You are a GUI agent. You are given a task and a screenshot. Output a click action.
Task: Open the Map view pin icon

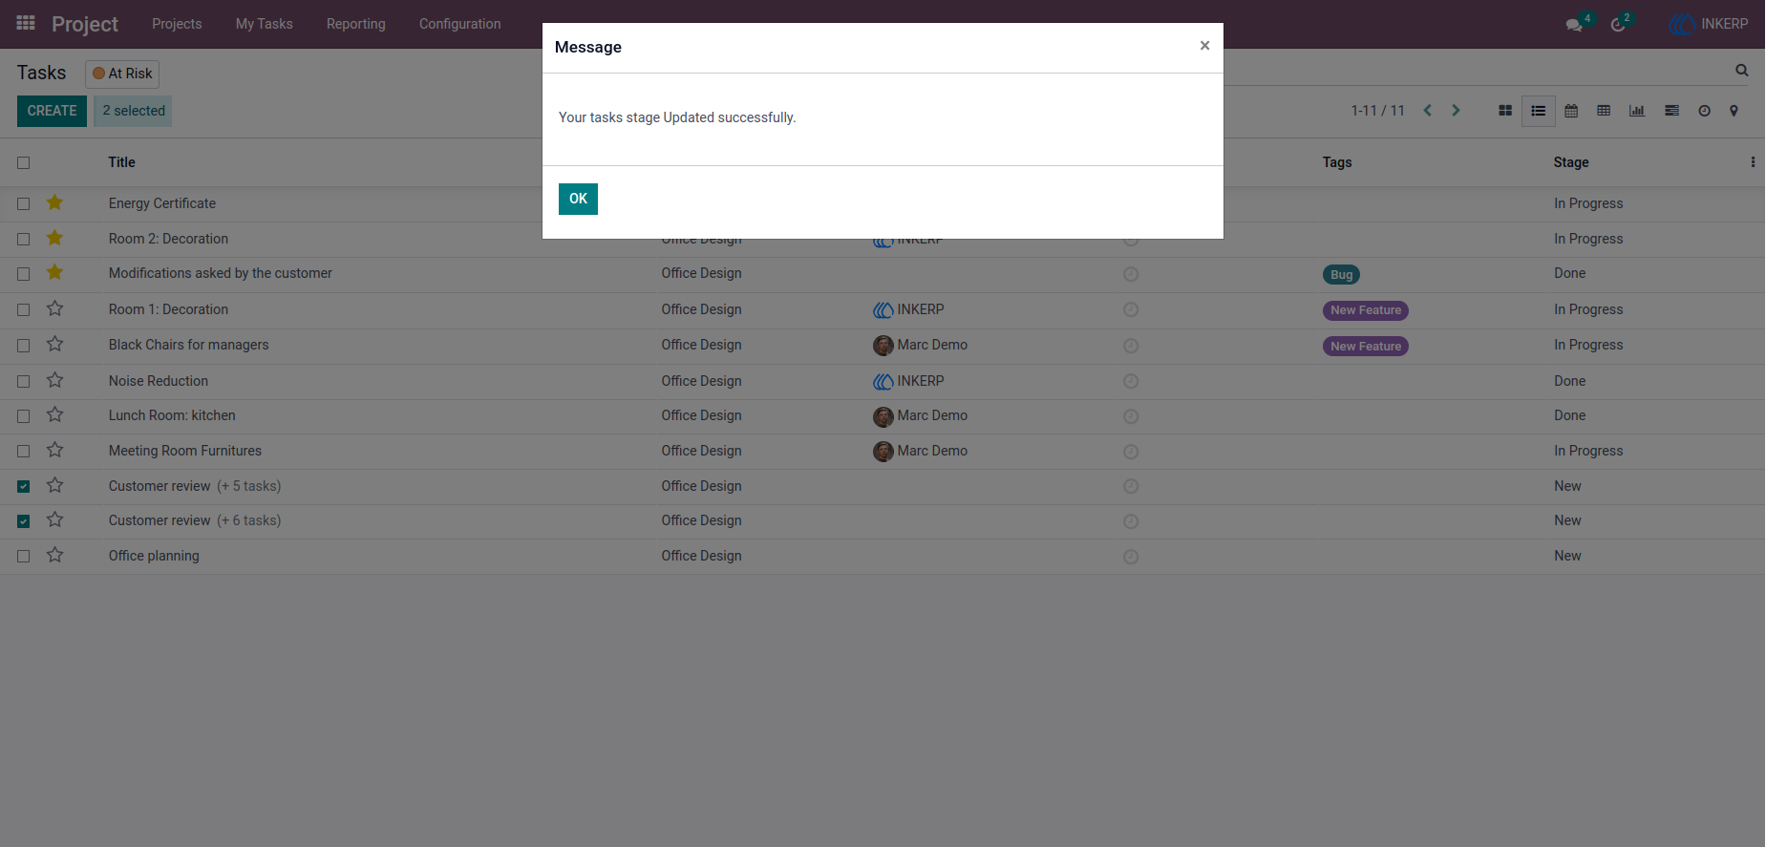coord(1734,111)
